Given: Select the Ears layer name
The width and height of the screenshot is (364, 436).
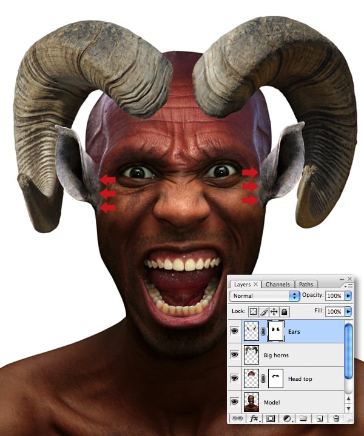Looking at the screenshot, I should pyautogui.click(x=294, y=331).
